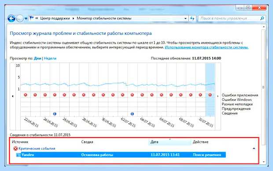Click the highlighted 11.07 column in stability graph

pyautogui.click(x=210, y=90)
